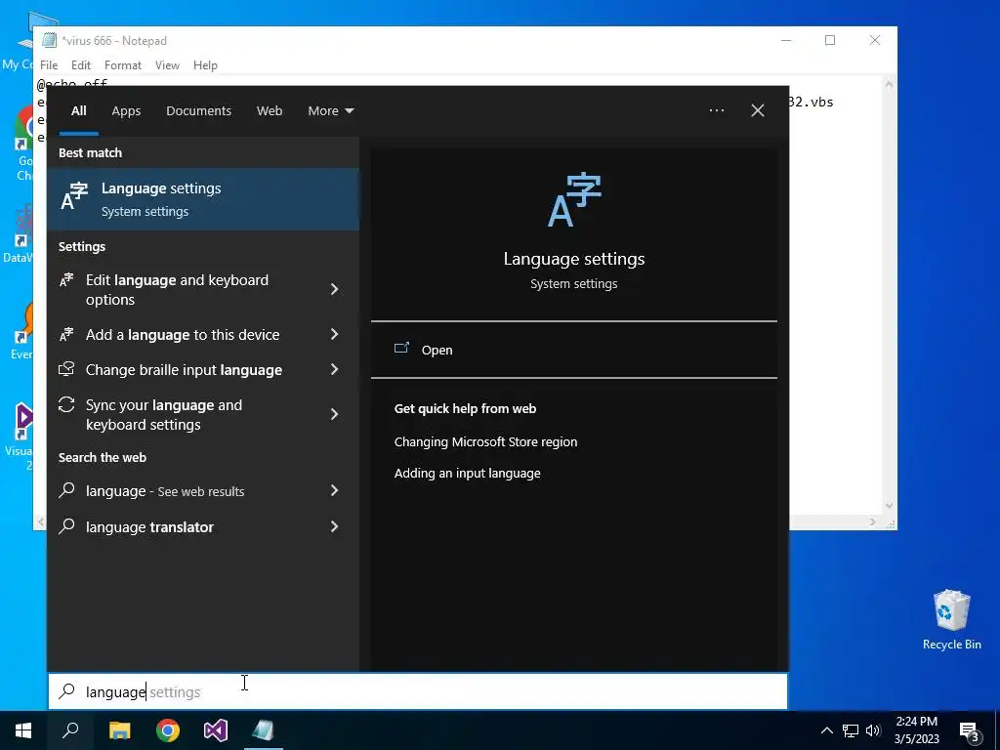Click Add a language to this device icon

67,334
